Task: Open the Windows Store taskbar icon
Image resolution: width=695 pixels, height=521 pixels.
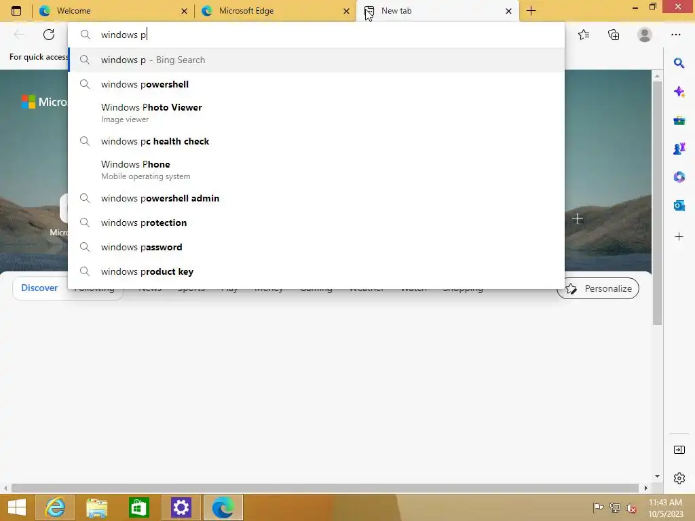Action: (138, 507)
